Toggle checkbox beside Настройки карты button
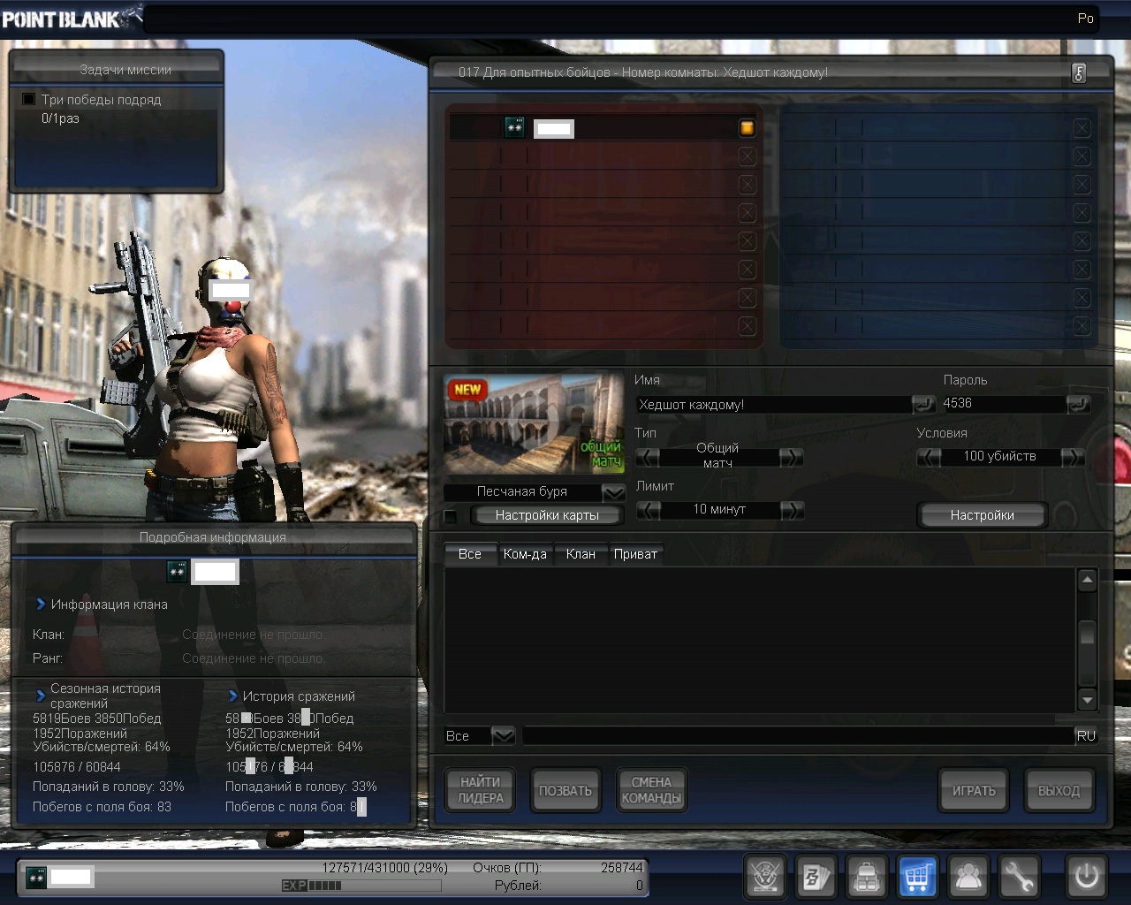This screenshot has width=1131, height=905. [x=451, y=516]
